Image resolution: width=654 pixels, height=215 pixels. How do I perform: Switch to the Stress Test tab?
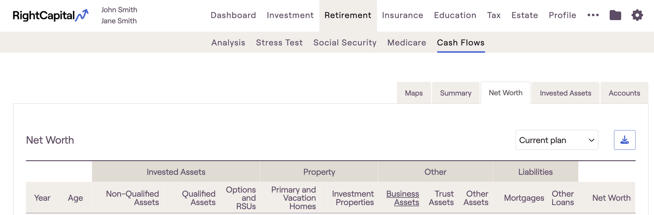279,43
